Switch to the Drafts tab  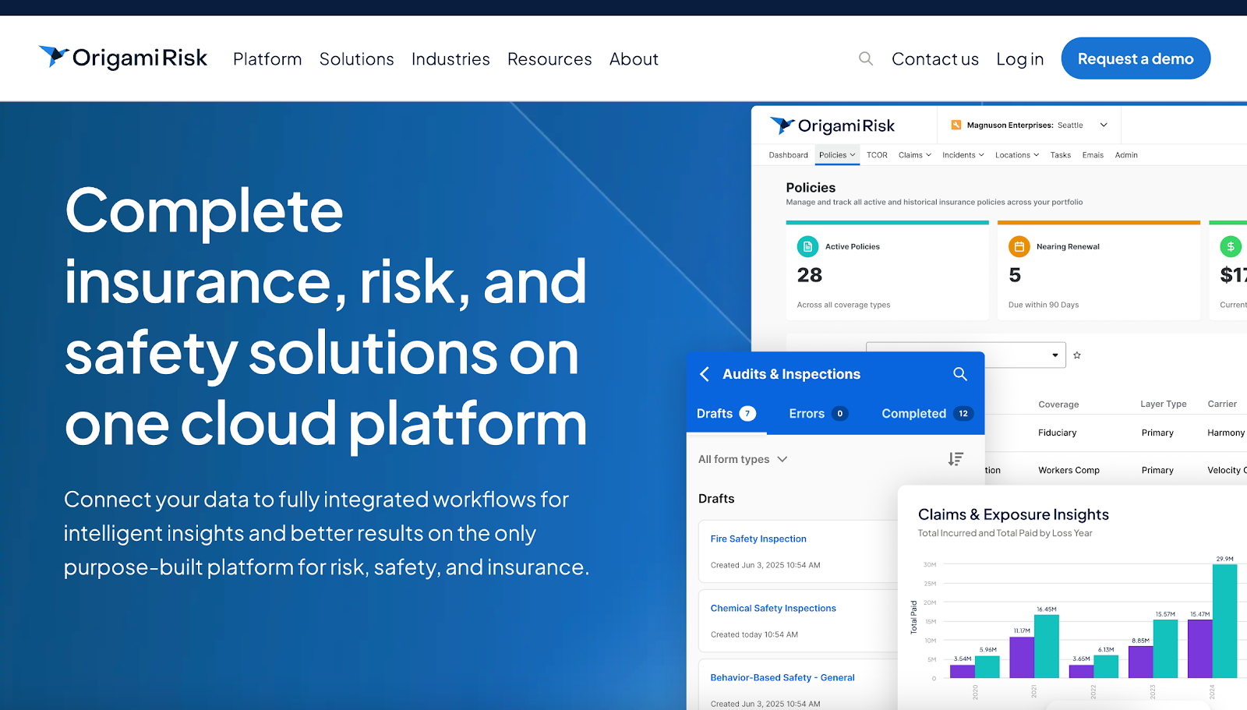pos(726,414)
